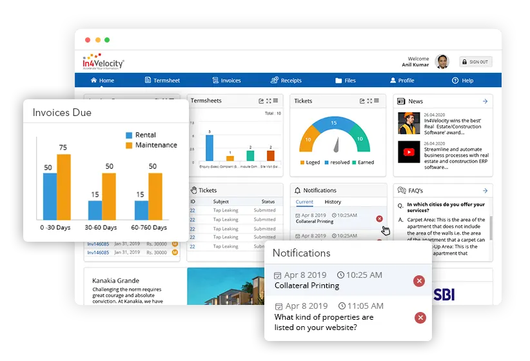
Task: Click the orange 75 Maintenance bar
Action: click(x=63, y=187)
